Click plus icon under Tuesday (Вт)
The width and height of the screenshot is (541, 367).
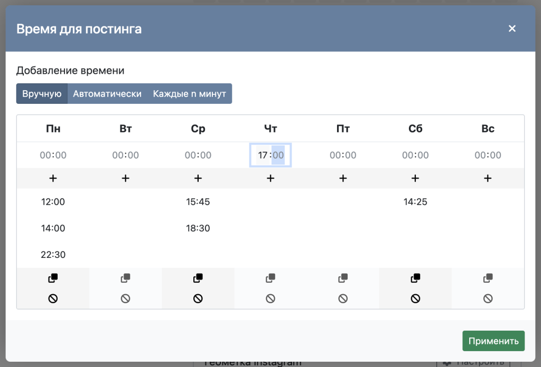[x=125, y=179]
